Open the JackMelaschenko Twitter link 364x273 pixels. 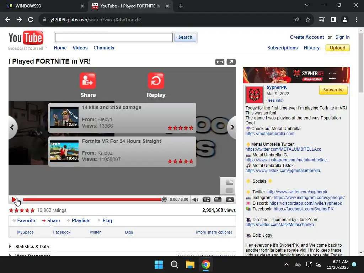coord(279,225)
